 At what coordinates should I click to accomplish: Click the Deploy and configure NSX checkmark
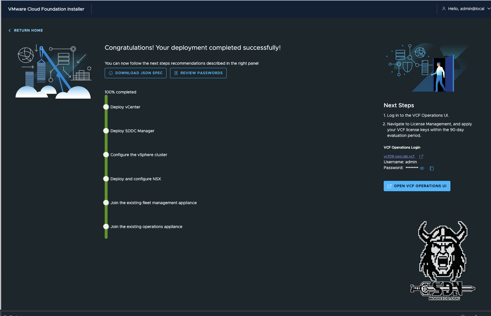coord(106,179)
